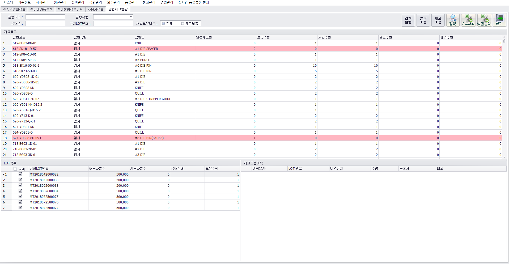This screenshot has height=264, width=509.
Task: Click the 금형코드 input field
Action: [45, 17]
